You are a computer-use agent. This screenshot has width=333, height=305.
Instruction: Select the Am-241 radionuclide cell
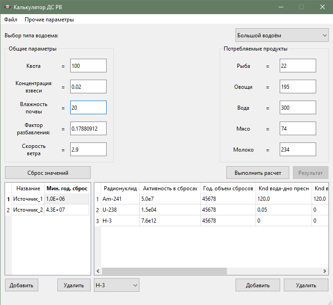click(x=120, y=199)
